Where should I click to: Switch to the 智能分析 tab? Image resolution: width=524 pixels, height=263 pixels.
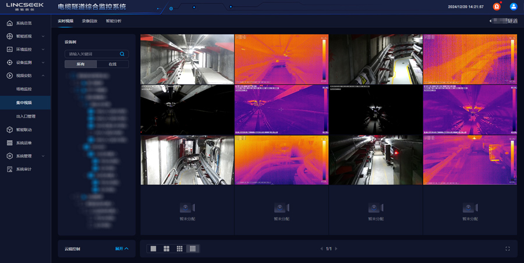pos(114,21)
